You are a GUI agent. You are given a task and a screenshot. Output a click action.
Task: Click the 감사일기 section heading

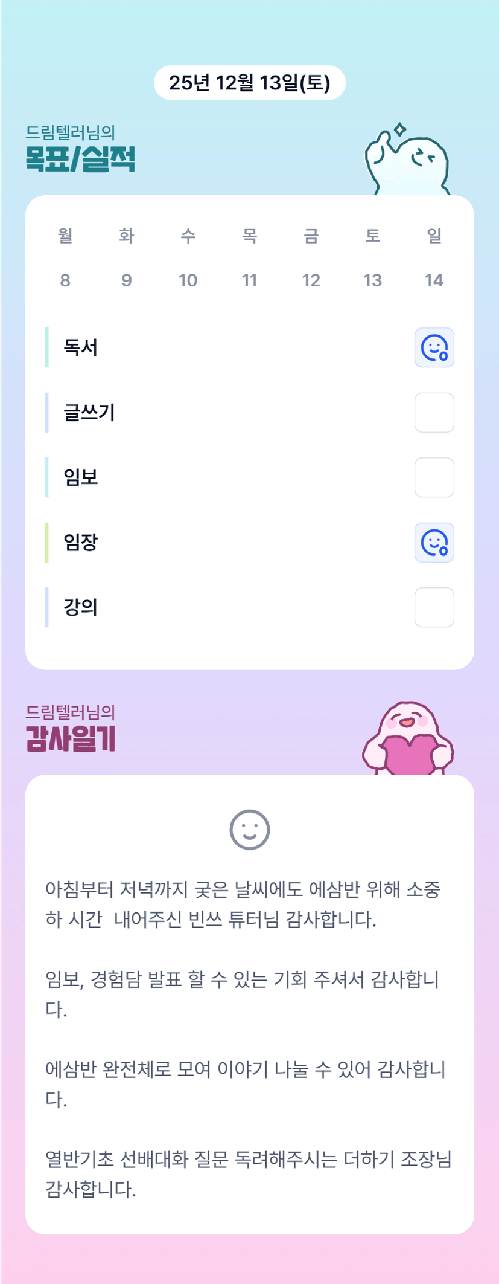pos(71,738)
